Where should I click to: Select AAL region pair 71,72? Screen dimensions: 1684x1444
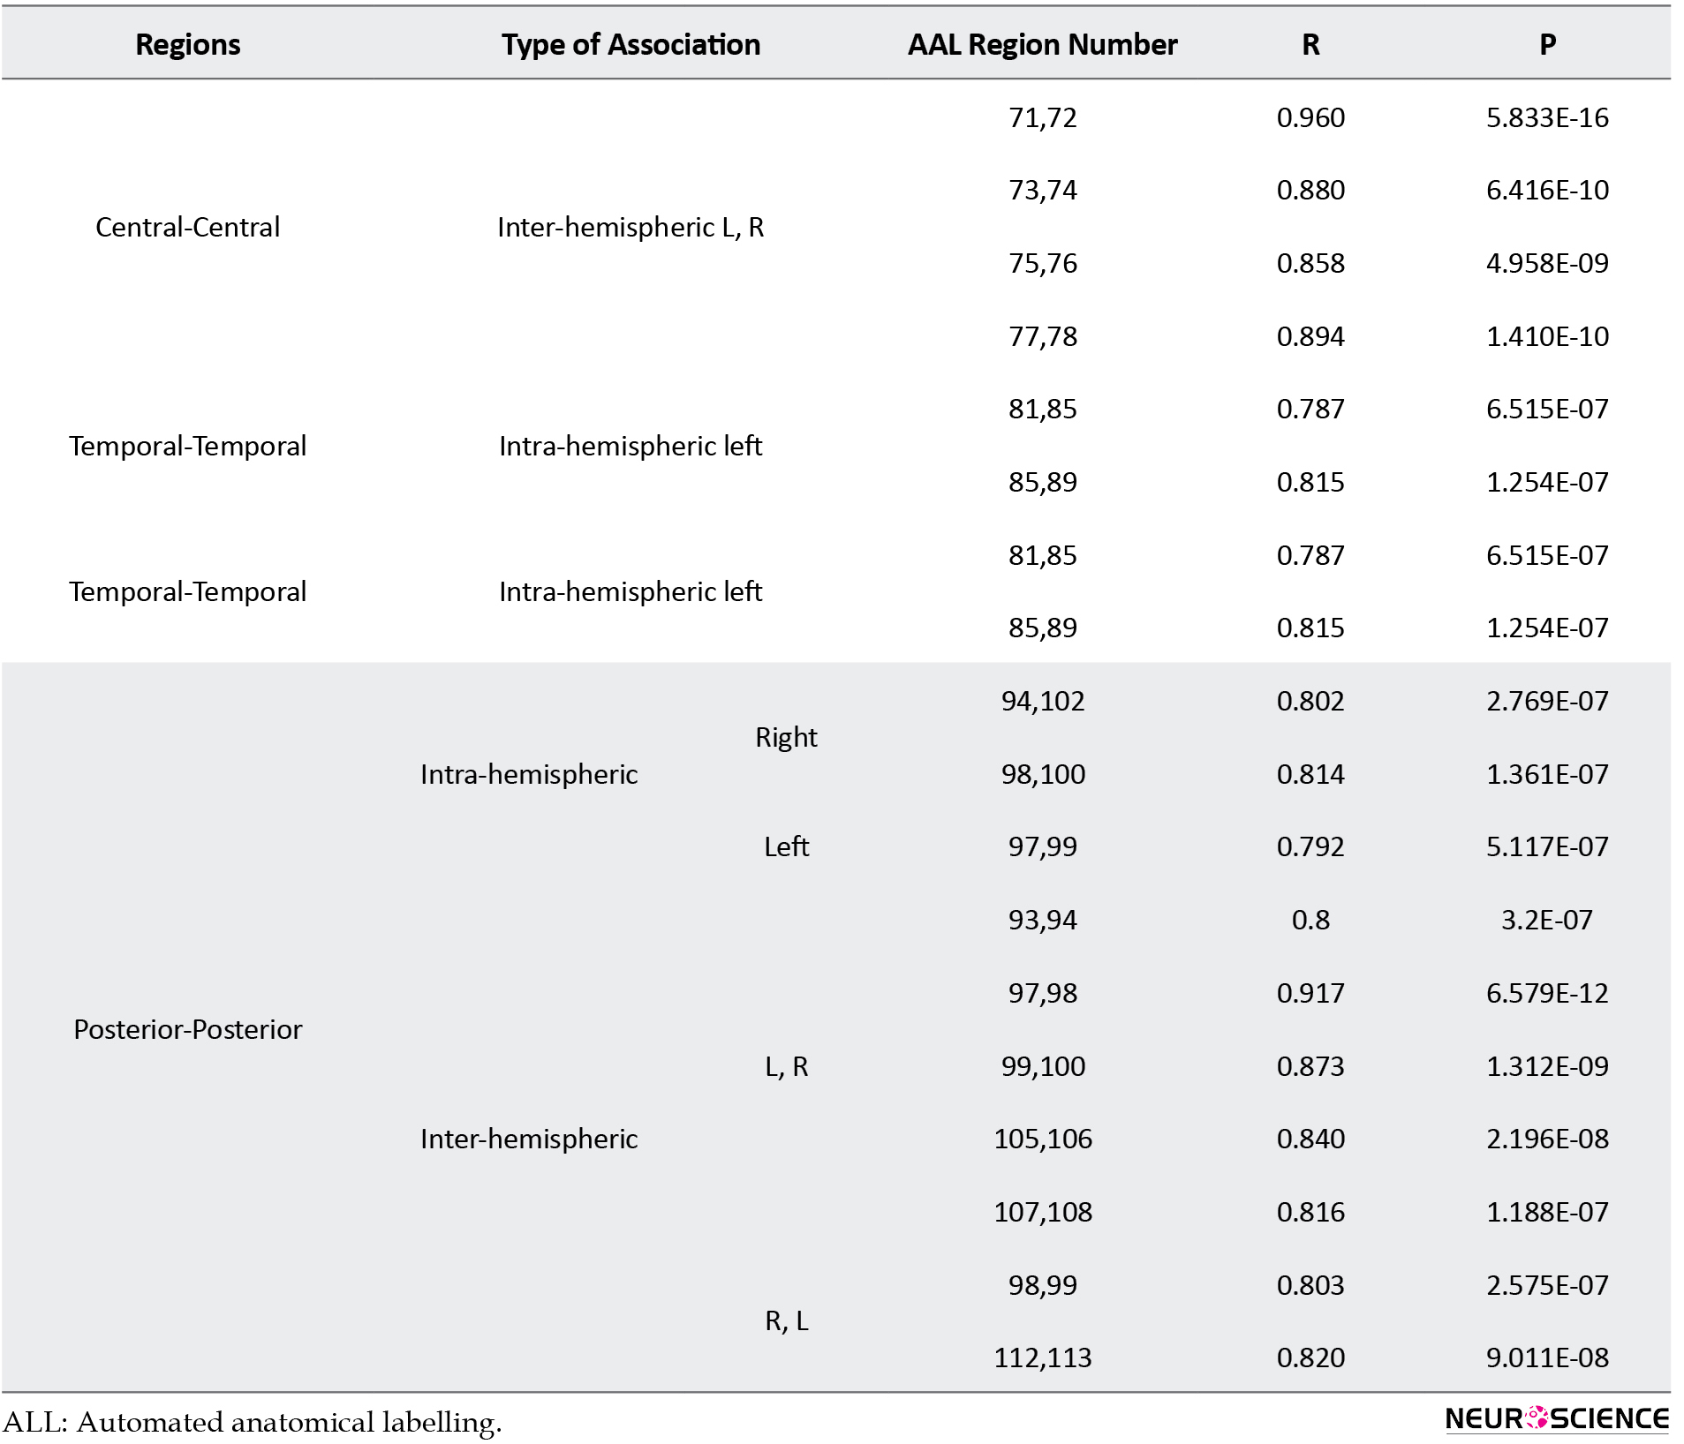(x=1042, y=117)
